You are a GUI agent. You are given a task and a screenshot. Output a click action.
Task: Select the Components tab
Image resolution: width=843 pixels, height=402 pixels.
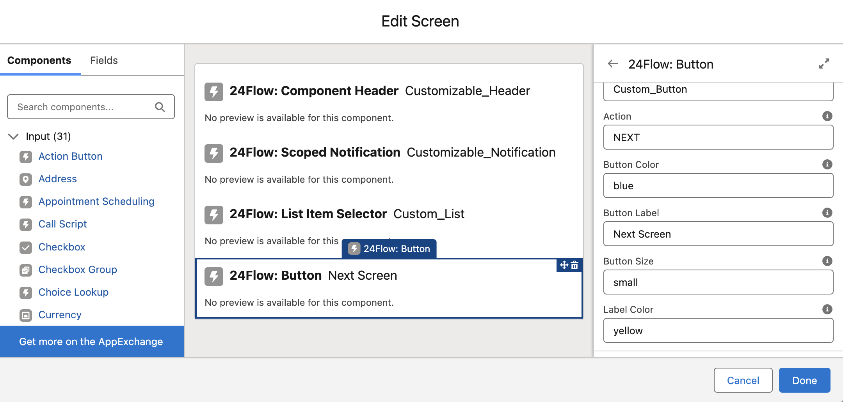click(x=39, y=60)
